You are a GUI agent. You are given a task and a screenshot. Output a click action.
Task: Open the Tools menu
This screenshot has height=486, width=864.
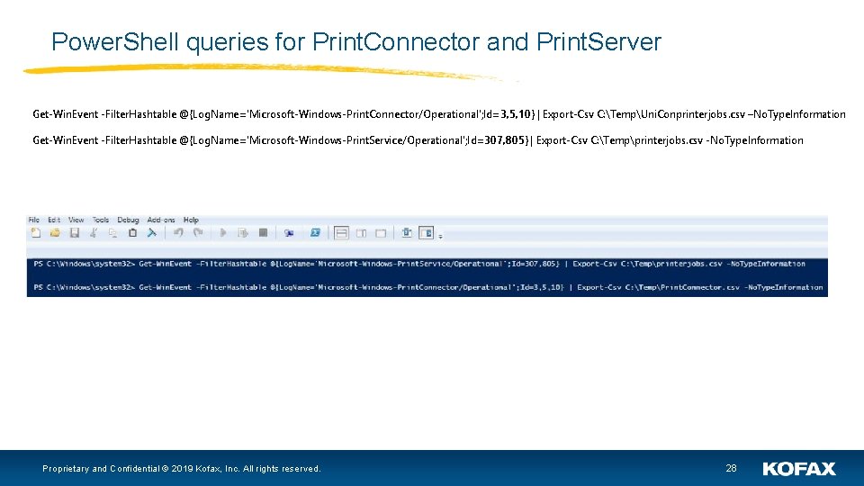click(x=100, y=220)
